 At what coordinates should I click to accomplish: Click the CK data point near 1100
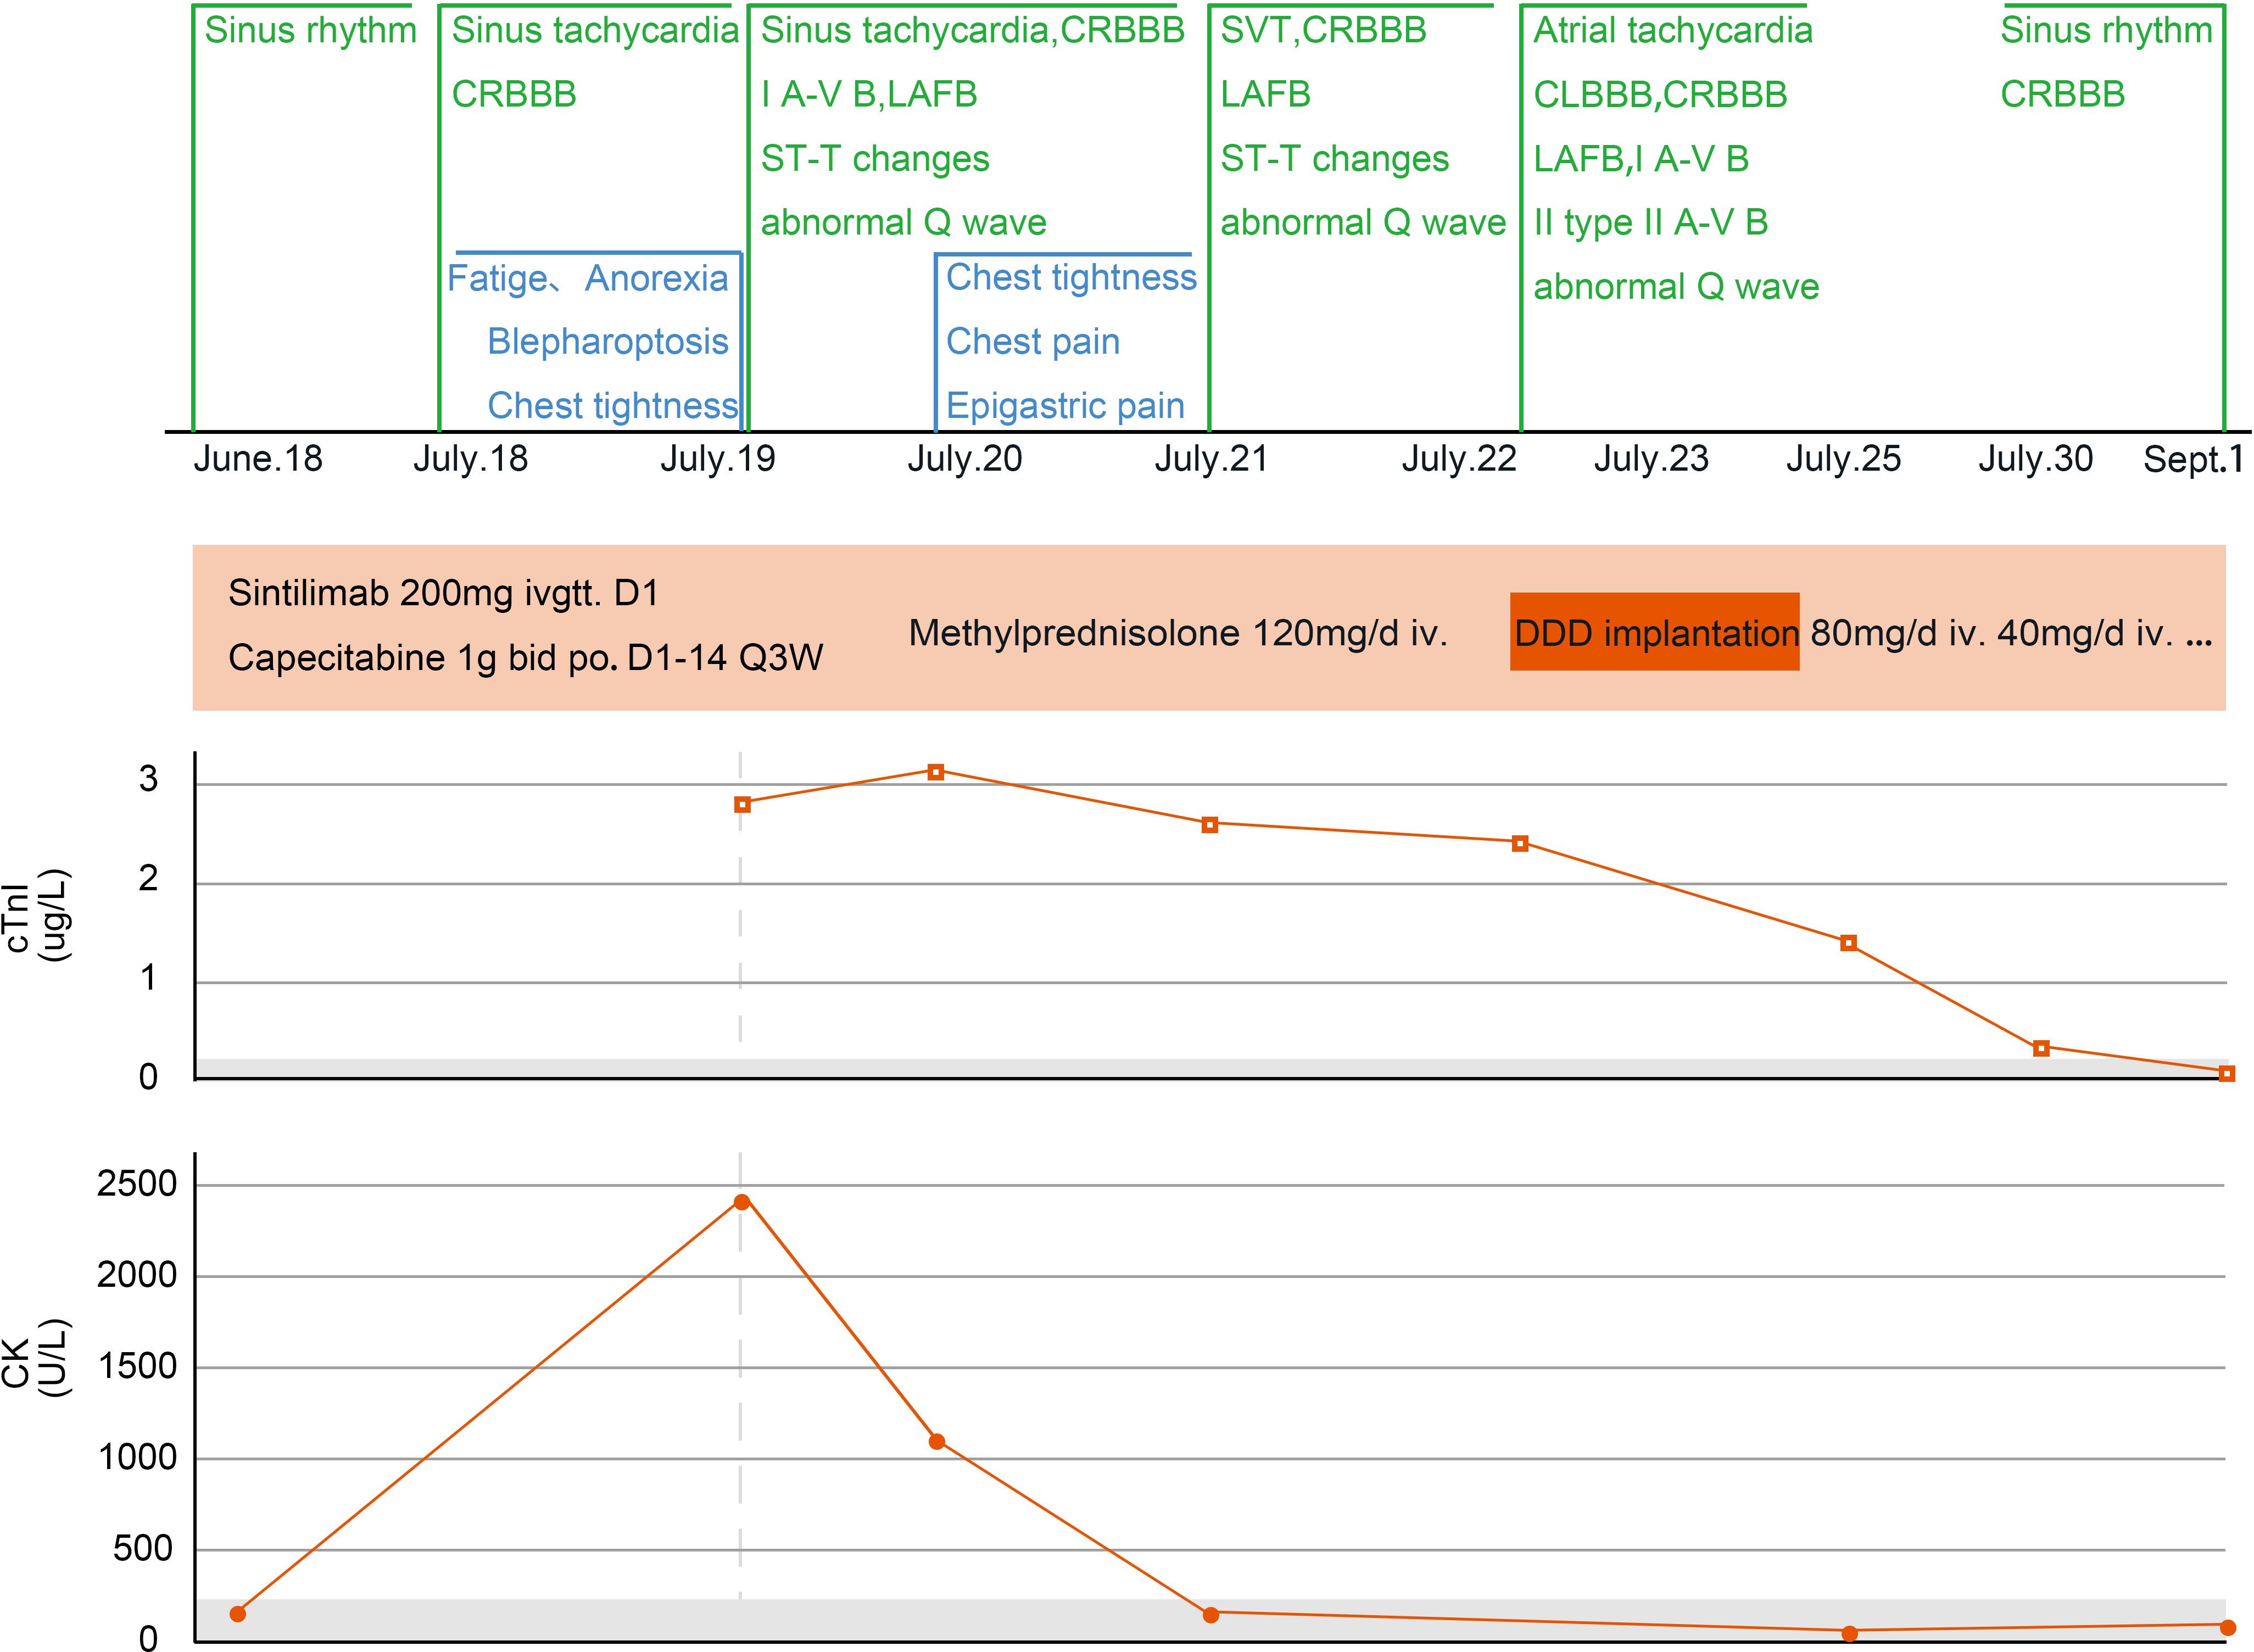point(937,1442)
